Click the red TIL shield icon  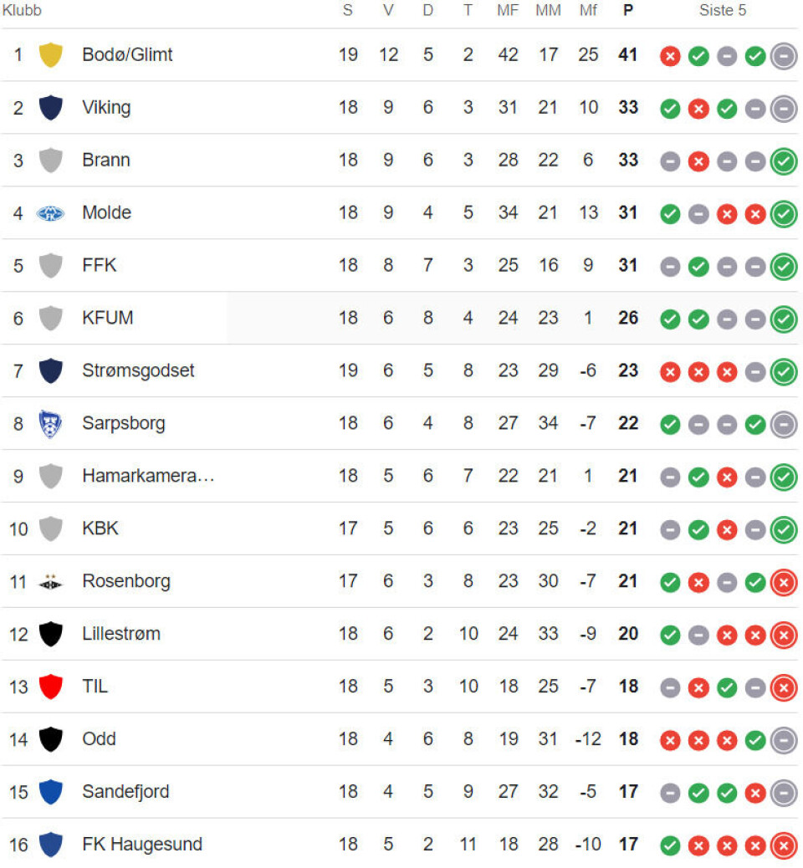click(x=51, y=687)
